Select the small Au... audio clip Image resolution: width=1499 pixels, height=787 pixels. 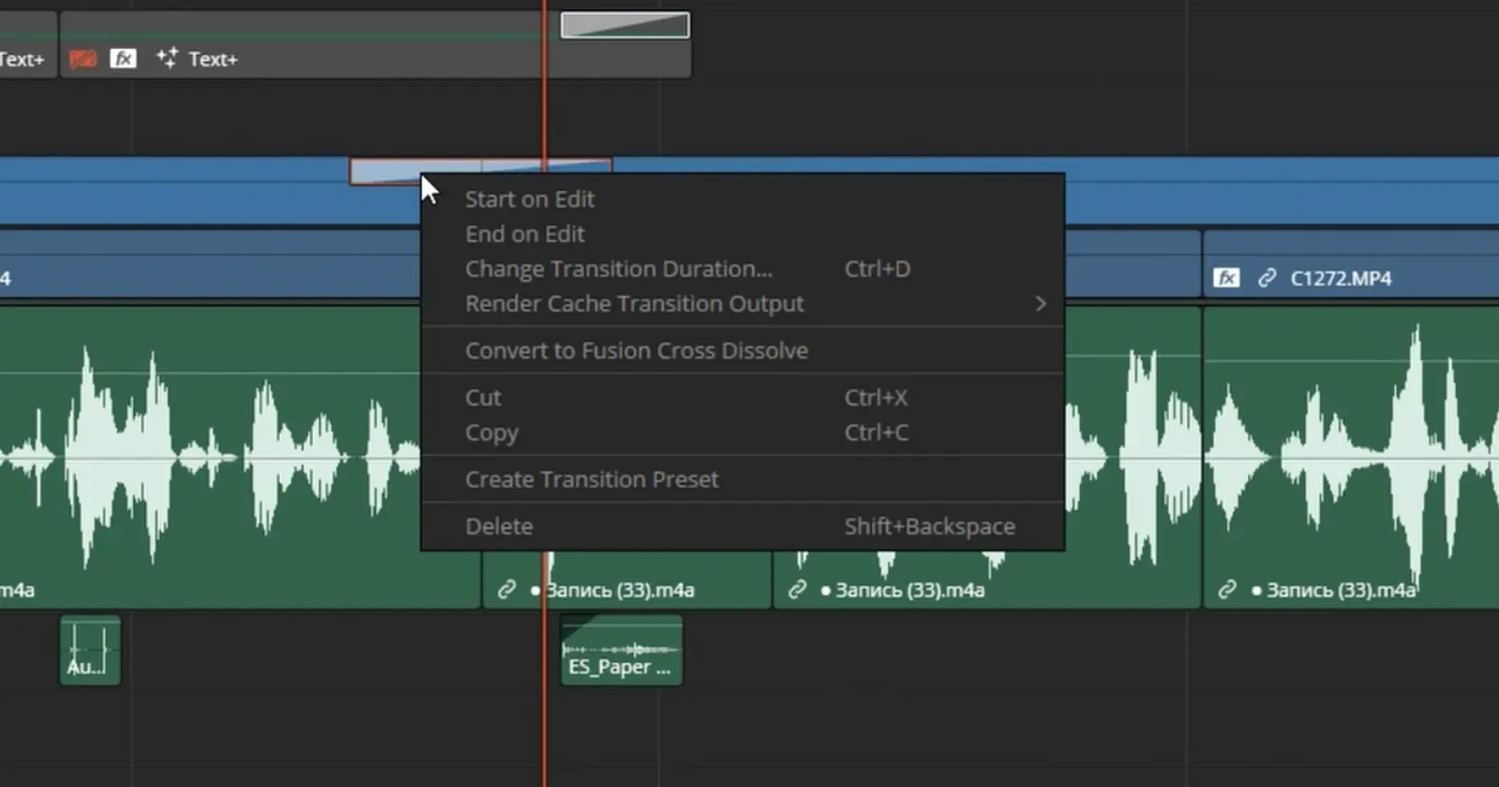tap(90, 650)
